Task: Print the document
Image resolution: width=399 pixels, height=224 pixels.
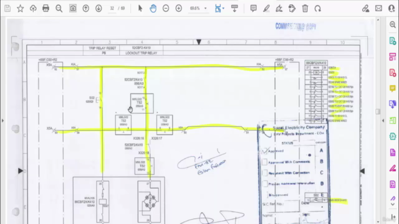Action: coord(46,8)
